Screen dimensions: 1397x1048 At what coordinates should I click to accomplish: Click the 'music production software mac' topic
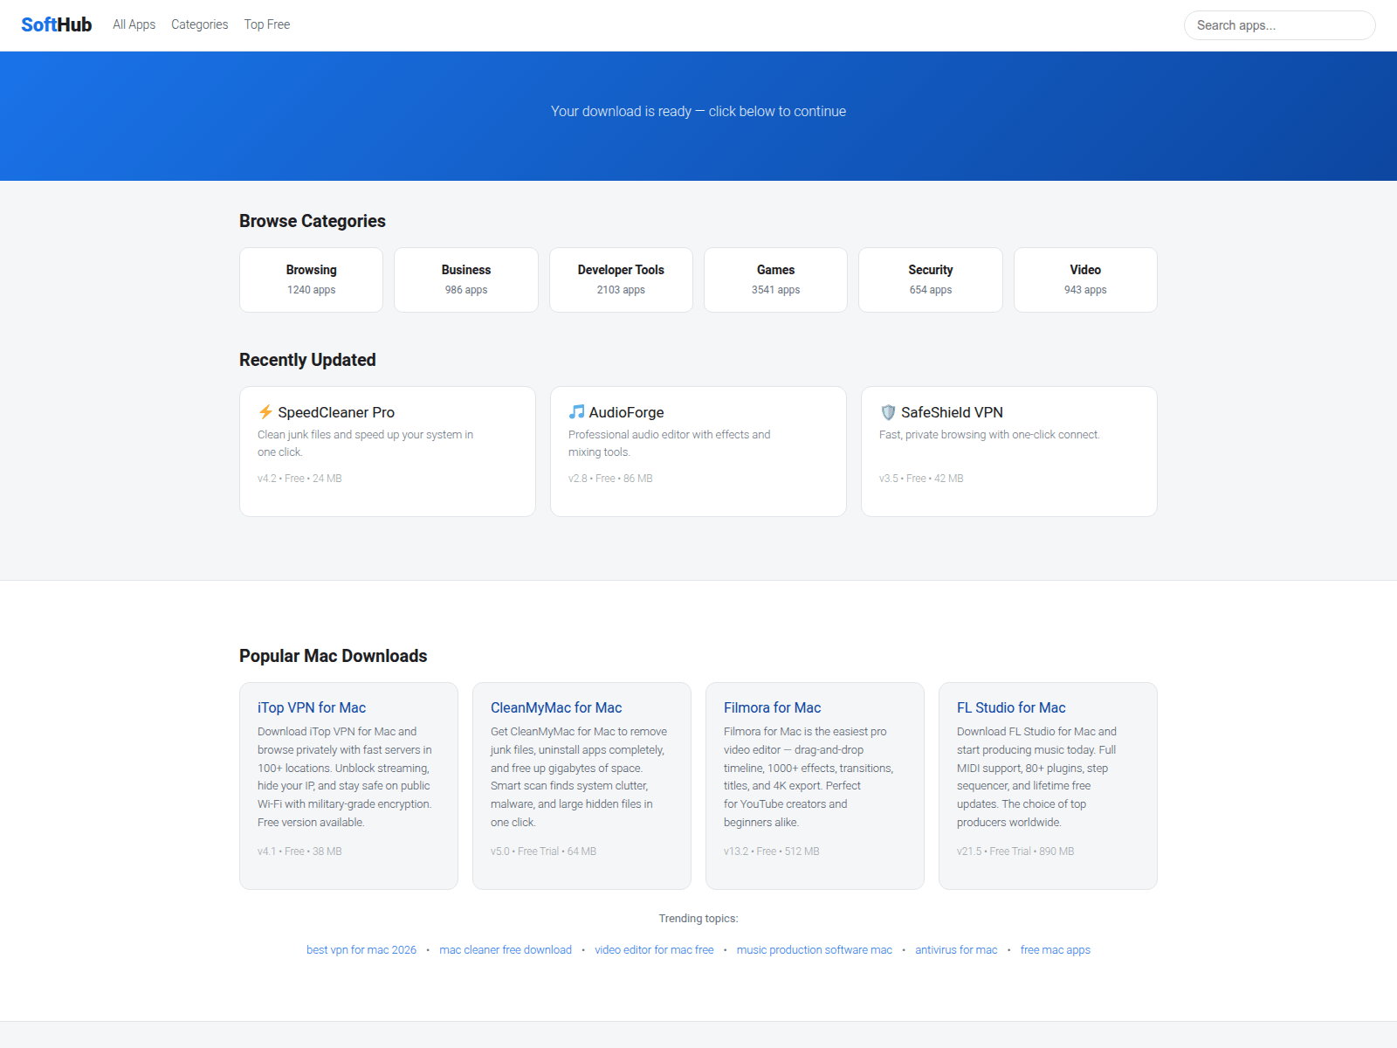click(x=815, y=950)
